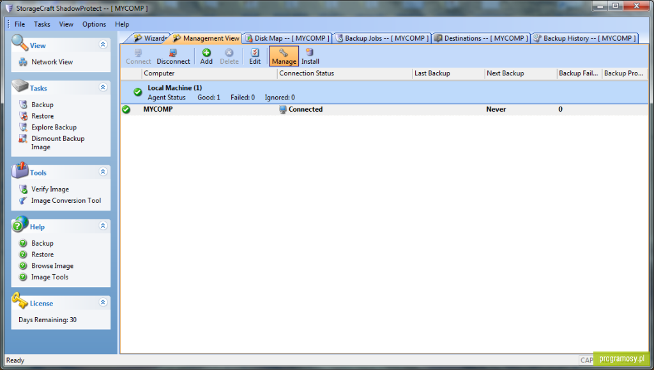Switch to the Backup History tab

[x=585, y=38]
